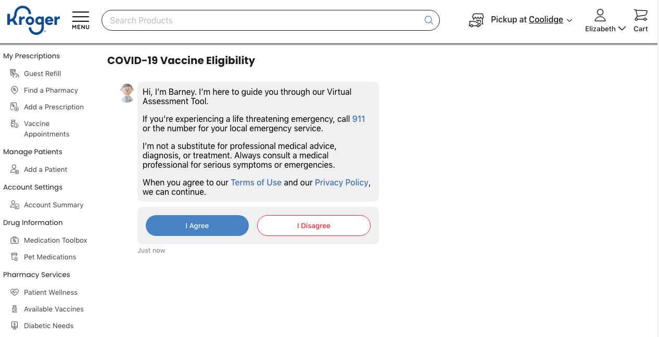The image size is (659, 337).
Task: Open Vaccine Appointments in the sidebar
Action: click(46, 129)
